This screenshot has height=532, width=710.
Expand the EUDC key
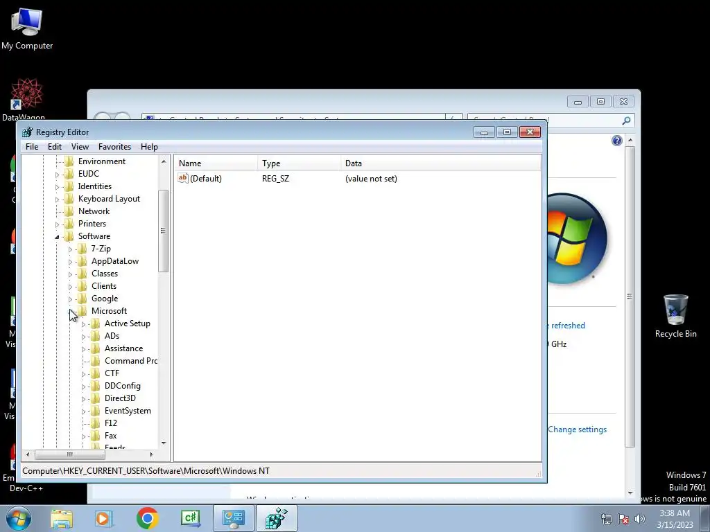coord(57,174)
